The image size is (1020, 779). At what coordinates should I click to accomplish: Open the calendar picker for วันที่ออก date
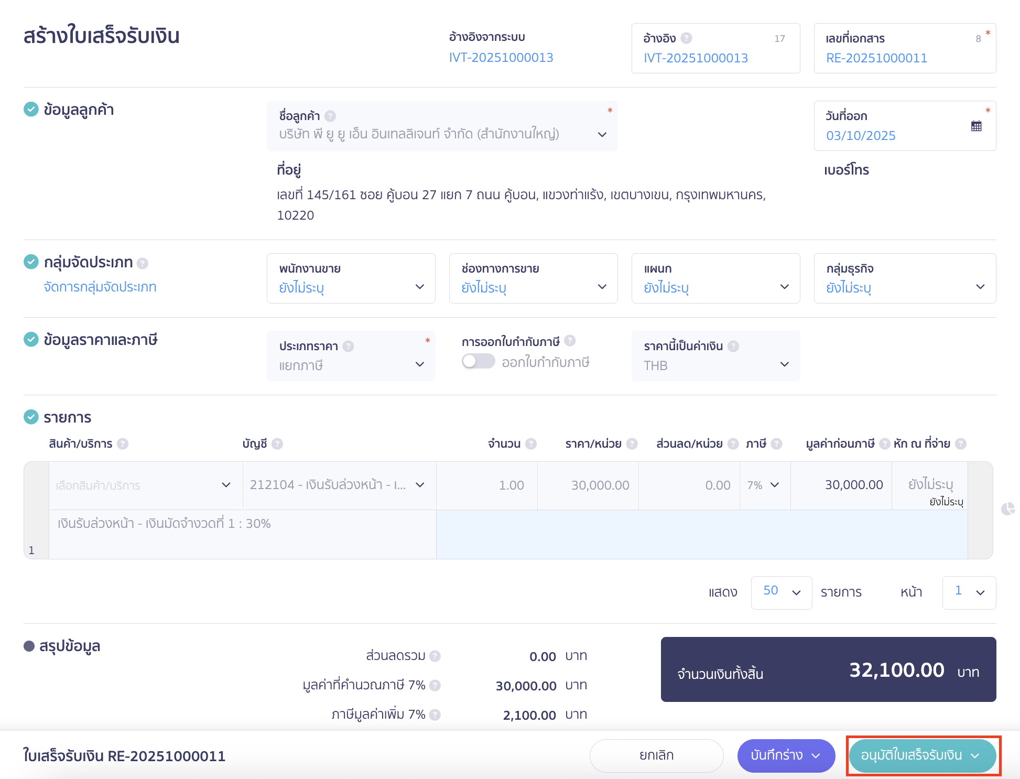point(976,125)
